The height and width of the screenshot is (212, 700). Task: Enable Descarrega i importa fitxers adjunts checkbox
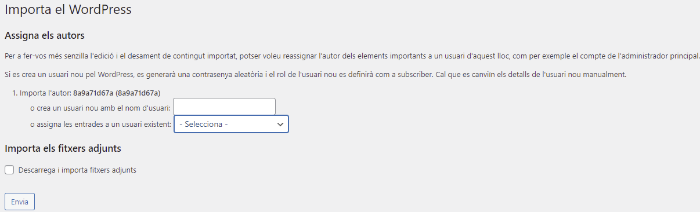click(x=9, y=170)
